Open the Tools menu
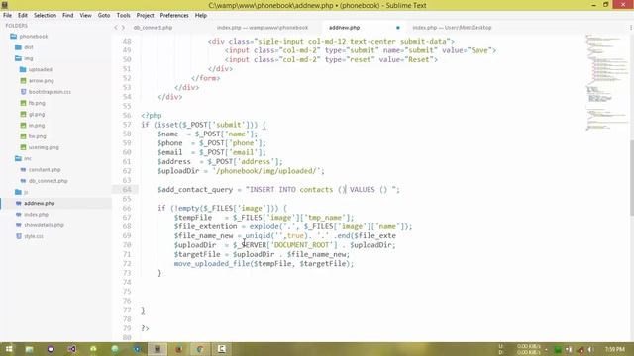This screenshot has height=356, width=634. click(x=123, y=16)
